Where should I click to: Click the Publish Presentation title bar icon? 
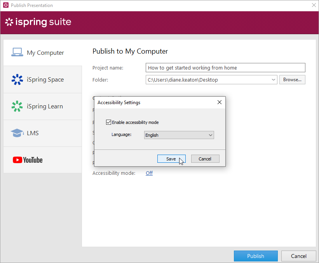point(5,5)
